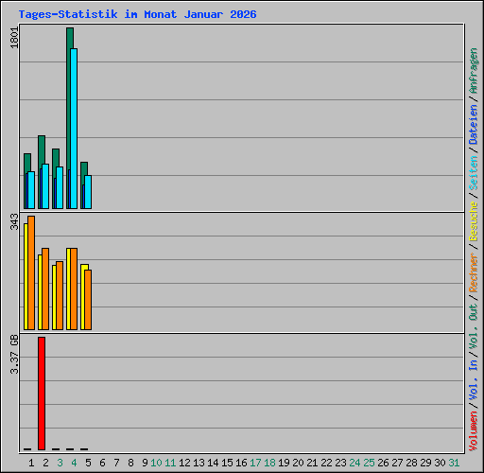The image size is (484, 473).
Task: Click green weekend day label '3'
Action: pyautogui.click(x=60, y=463)
